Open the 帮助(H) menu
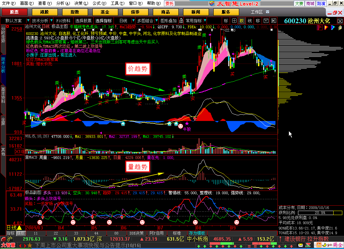 coord(154,3)
